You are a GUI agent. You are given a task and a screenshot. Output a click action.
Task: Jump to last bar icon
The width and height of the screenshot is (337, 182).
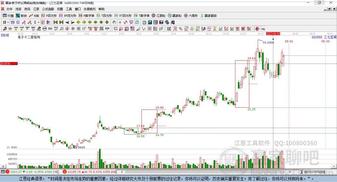click(x=61, y=22)
